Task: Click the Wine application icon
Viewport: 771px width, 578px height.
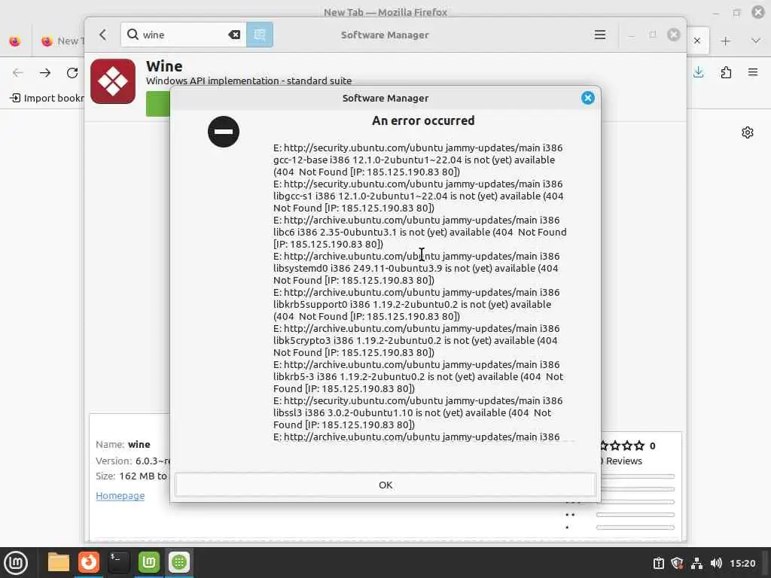Action: tap(113, 81)
